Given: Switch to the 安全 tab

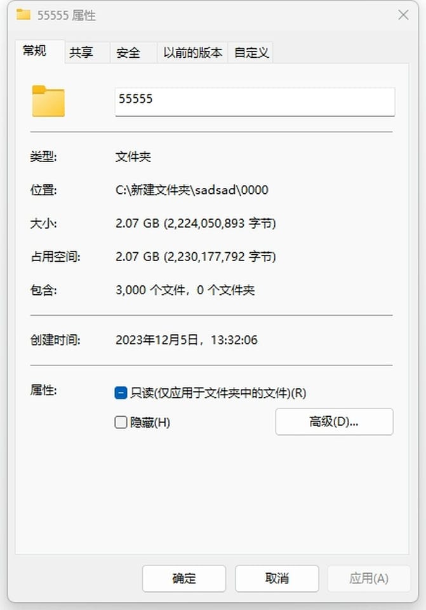Looking at the screenshot, I should pyautogui.click(x=134, y=52).
